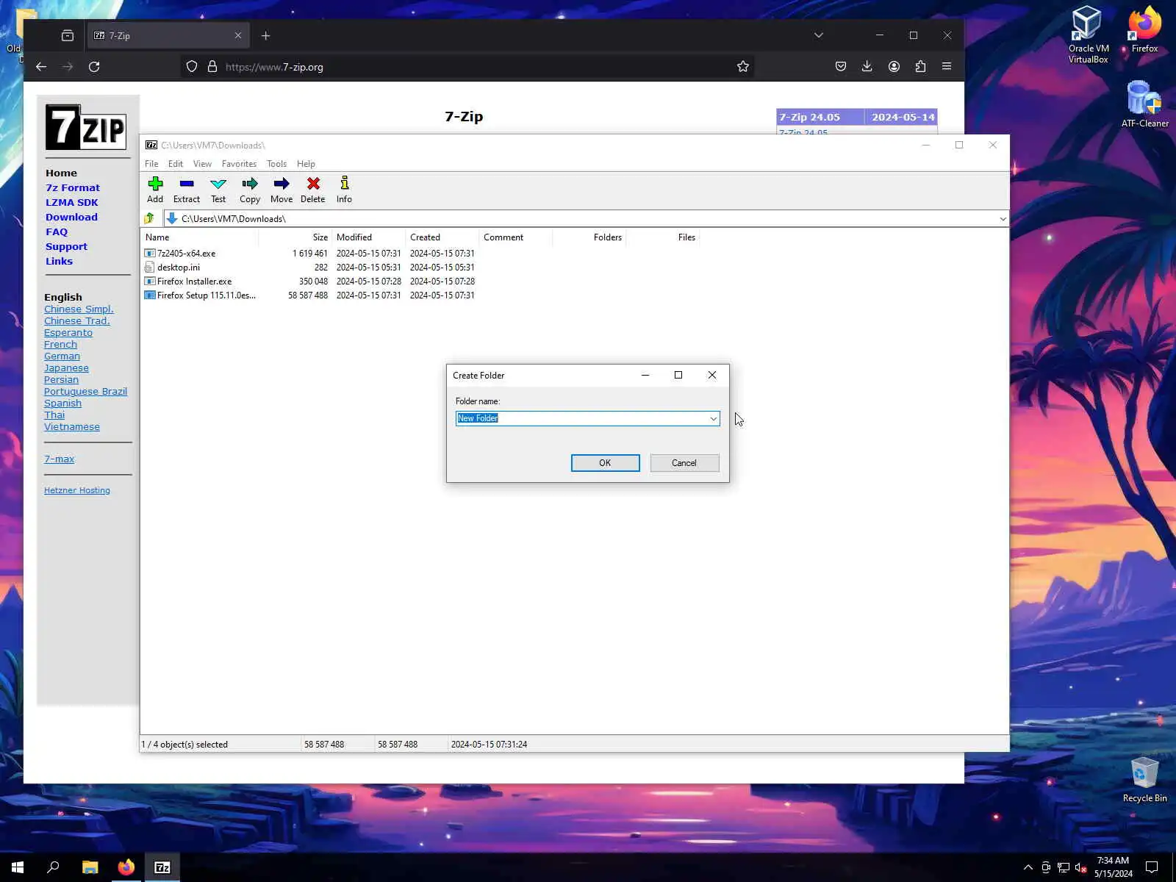
Task: Open the ATF-Cleaner desktop icon
Action: (1144, 104)
